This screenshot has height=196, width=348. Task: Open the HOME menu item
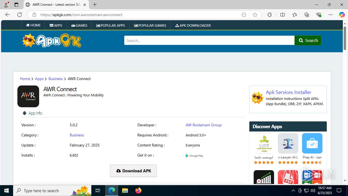[x=33, y=25]
